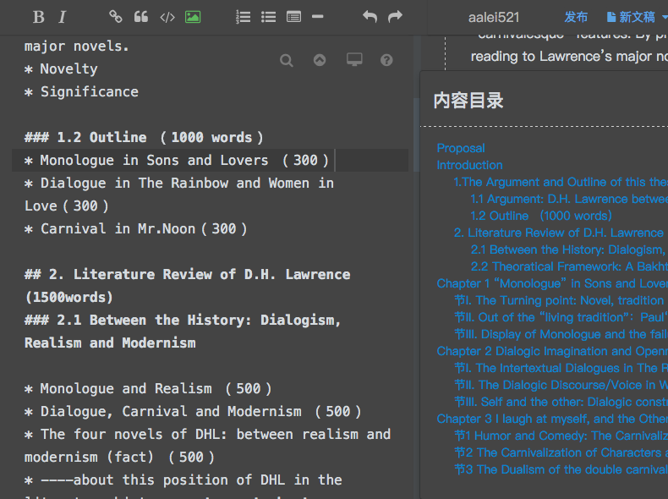
Task: Insert code block
Action: click(167, 17)
